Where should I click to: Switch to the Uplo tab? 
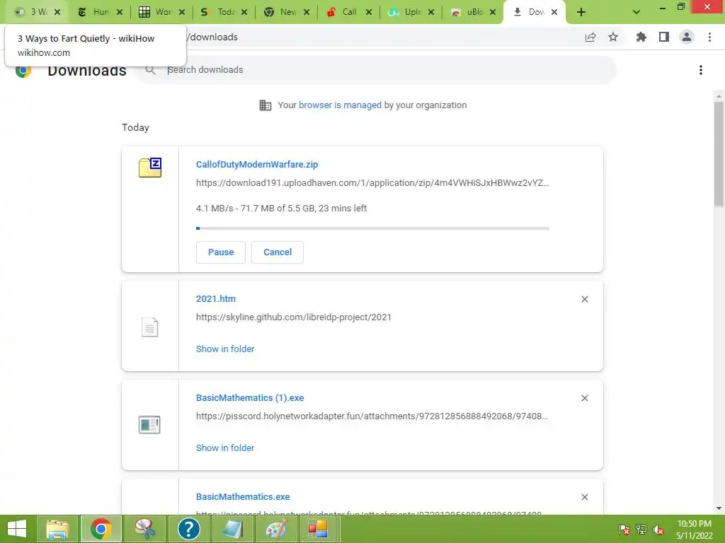point(411,12)
